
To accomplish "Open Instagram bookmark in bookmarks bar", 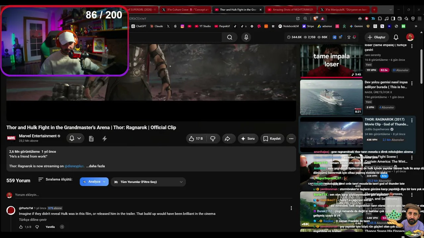I will (x=182, y=26).
